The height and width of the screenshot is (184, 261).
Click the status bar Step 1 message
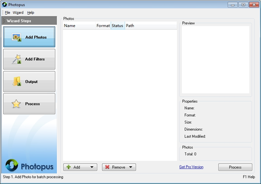[x=33, y=177]
